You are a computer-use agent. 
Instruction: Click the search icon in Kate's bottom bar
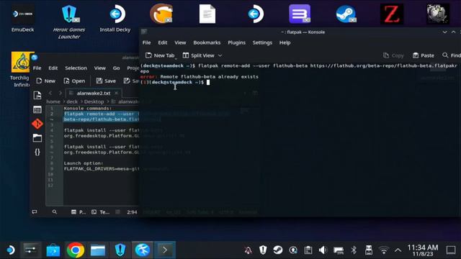pos(55,212)
